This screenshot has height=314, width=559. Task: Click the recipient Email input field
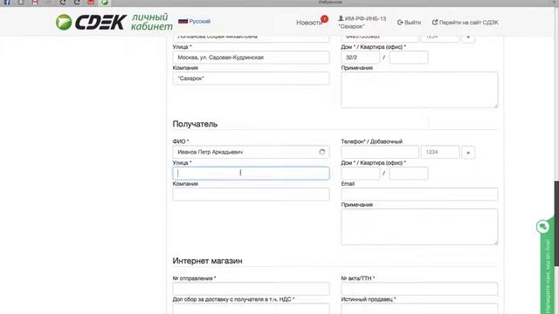pyautogui.click(x=419, y=195)
